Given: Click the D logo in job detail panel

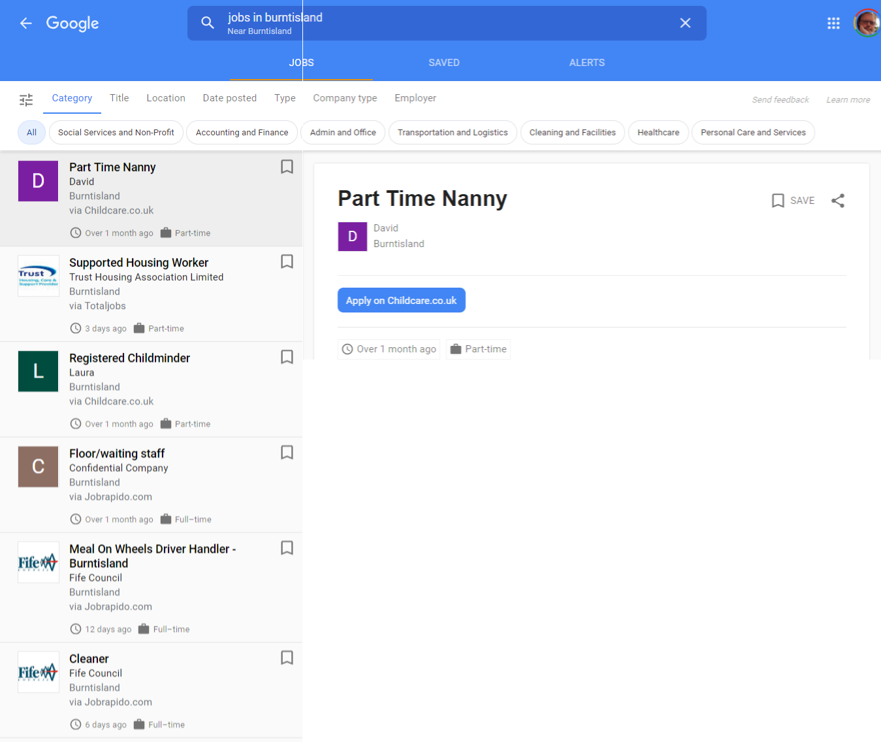Looking at the screenshot, I should 352,237.
